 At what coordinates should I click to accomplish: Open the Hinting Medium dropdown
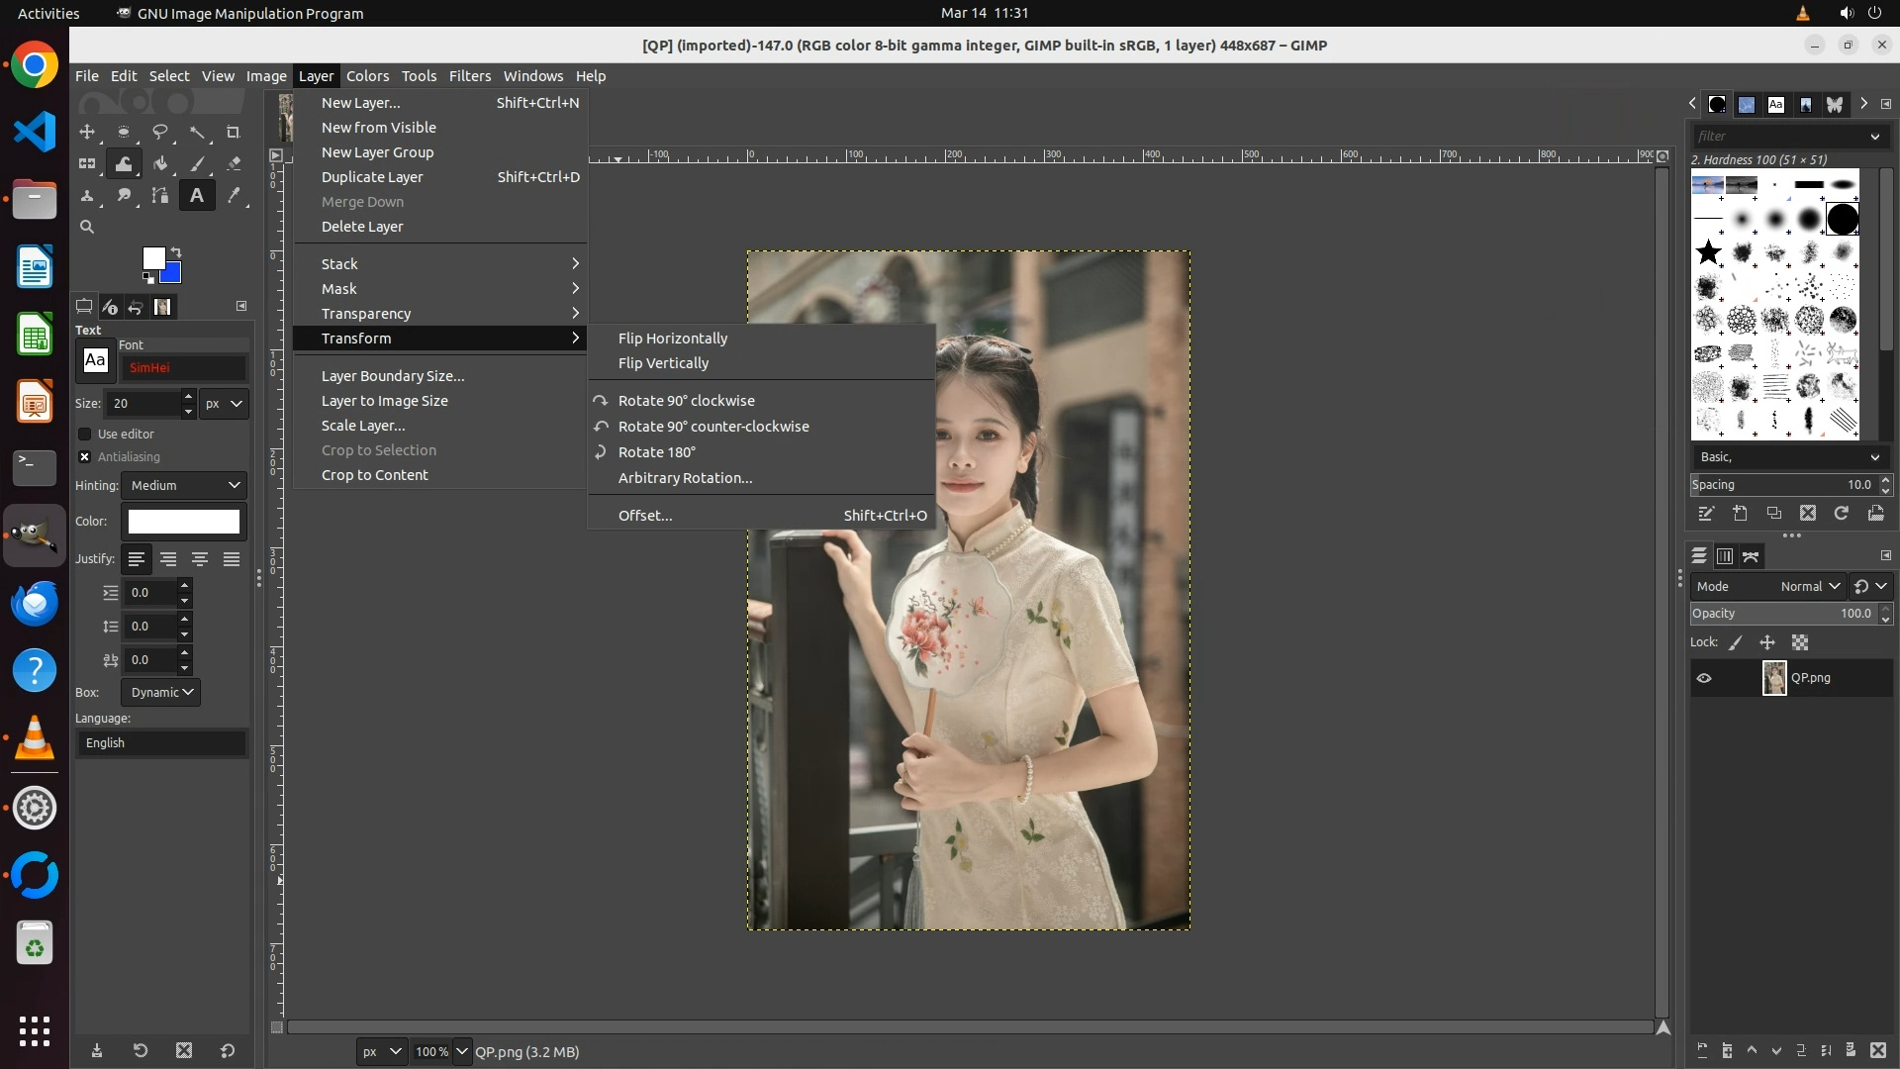click(184, 486)
